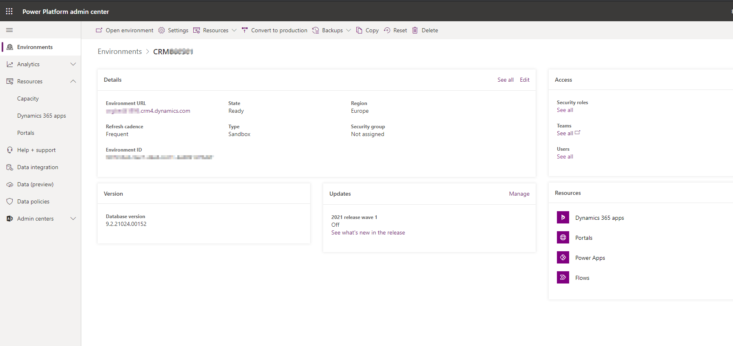Open the app launcher waffle icon
Image resolution: width=733 pixels, height=346 pixels.
tap(9, 11)
